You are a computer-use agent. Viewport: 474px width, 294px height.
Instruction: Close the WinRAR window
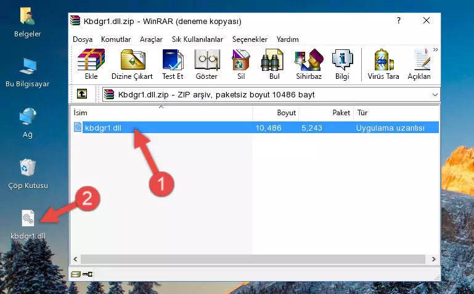(x=427, y=20)
